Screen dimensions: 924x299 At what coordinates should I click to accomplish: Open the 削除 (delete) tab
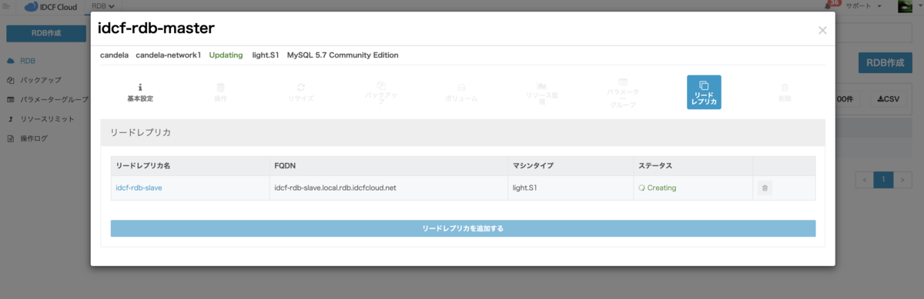[x=785, y=92]
